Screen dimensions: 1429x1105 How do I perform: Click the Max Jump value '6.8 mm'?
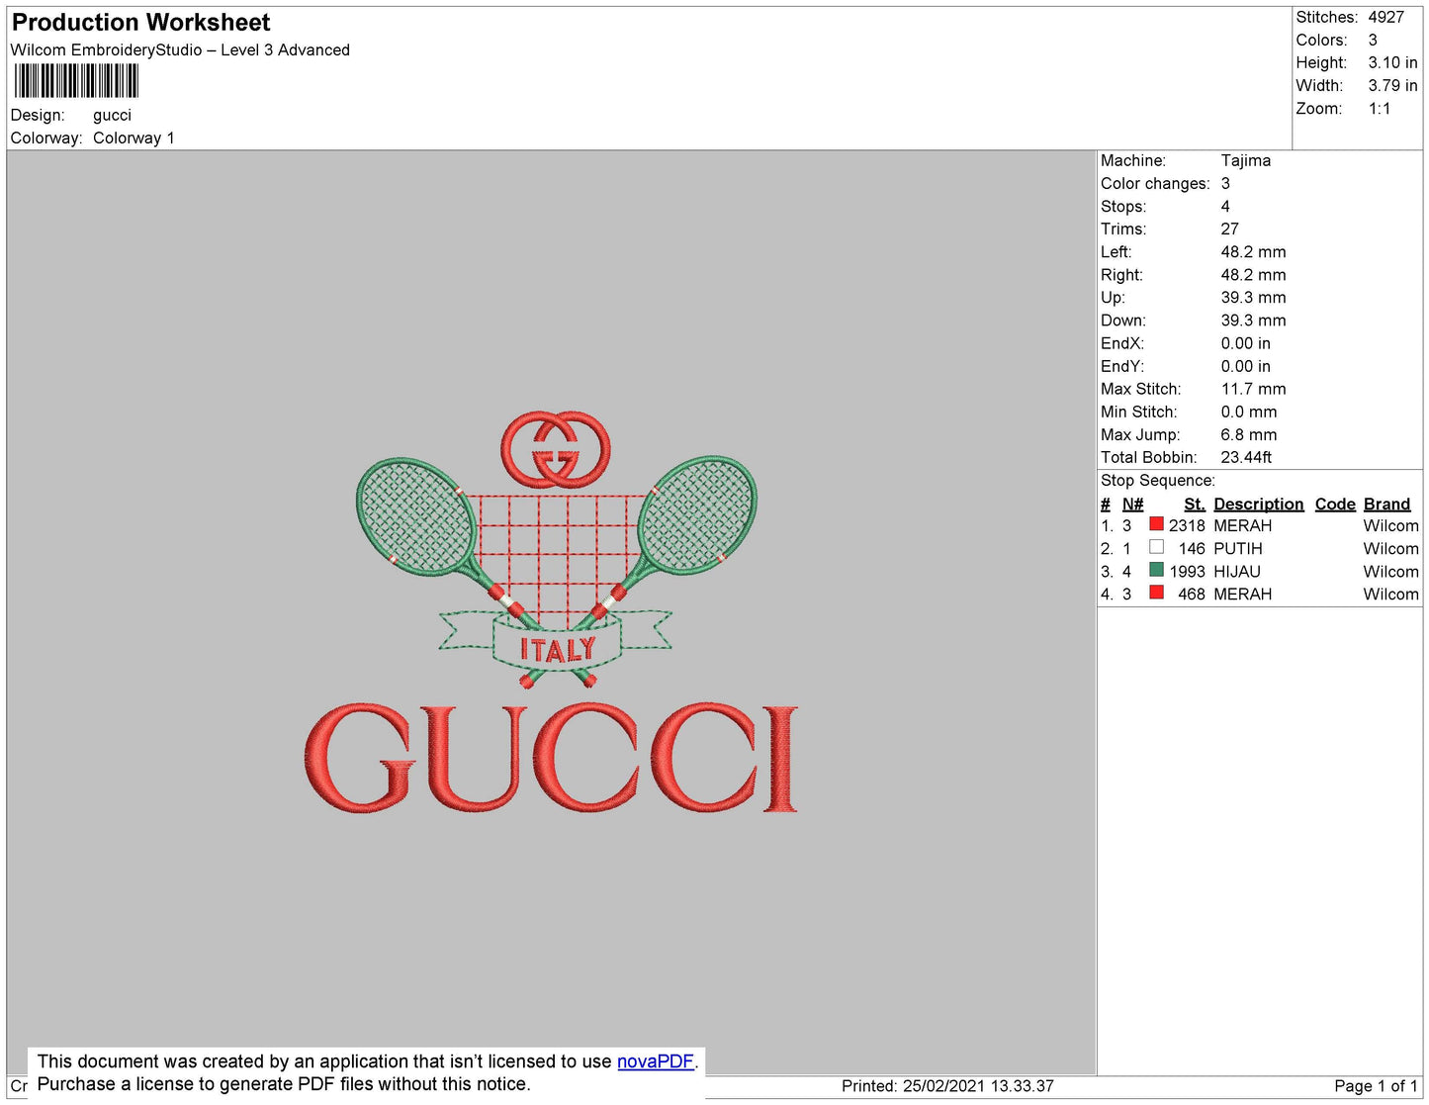(1249, 434)
